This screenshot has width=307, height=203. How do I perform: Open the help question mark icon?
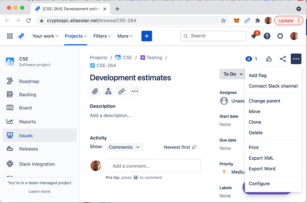pos(267,36)
